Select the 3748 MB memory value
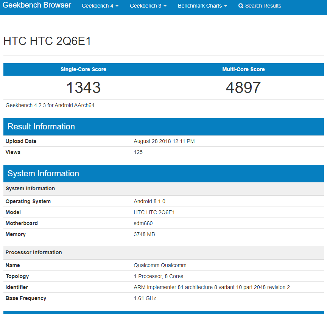The image size is (327, 314). pos(144,234)
